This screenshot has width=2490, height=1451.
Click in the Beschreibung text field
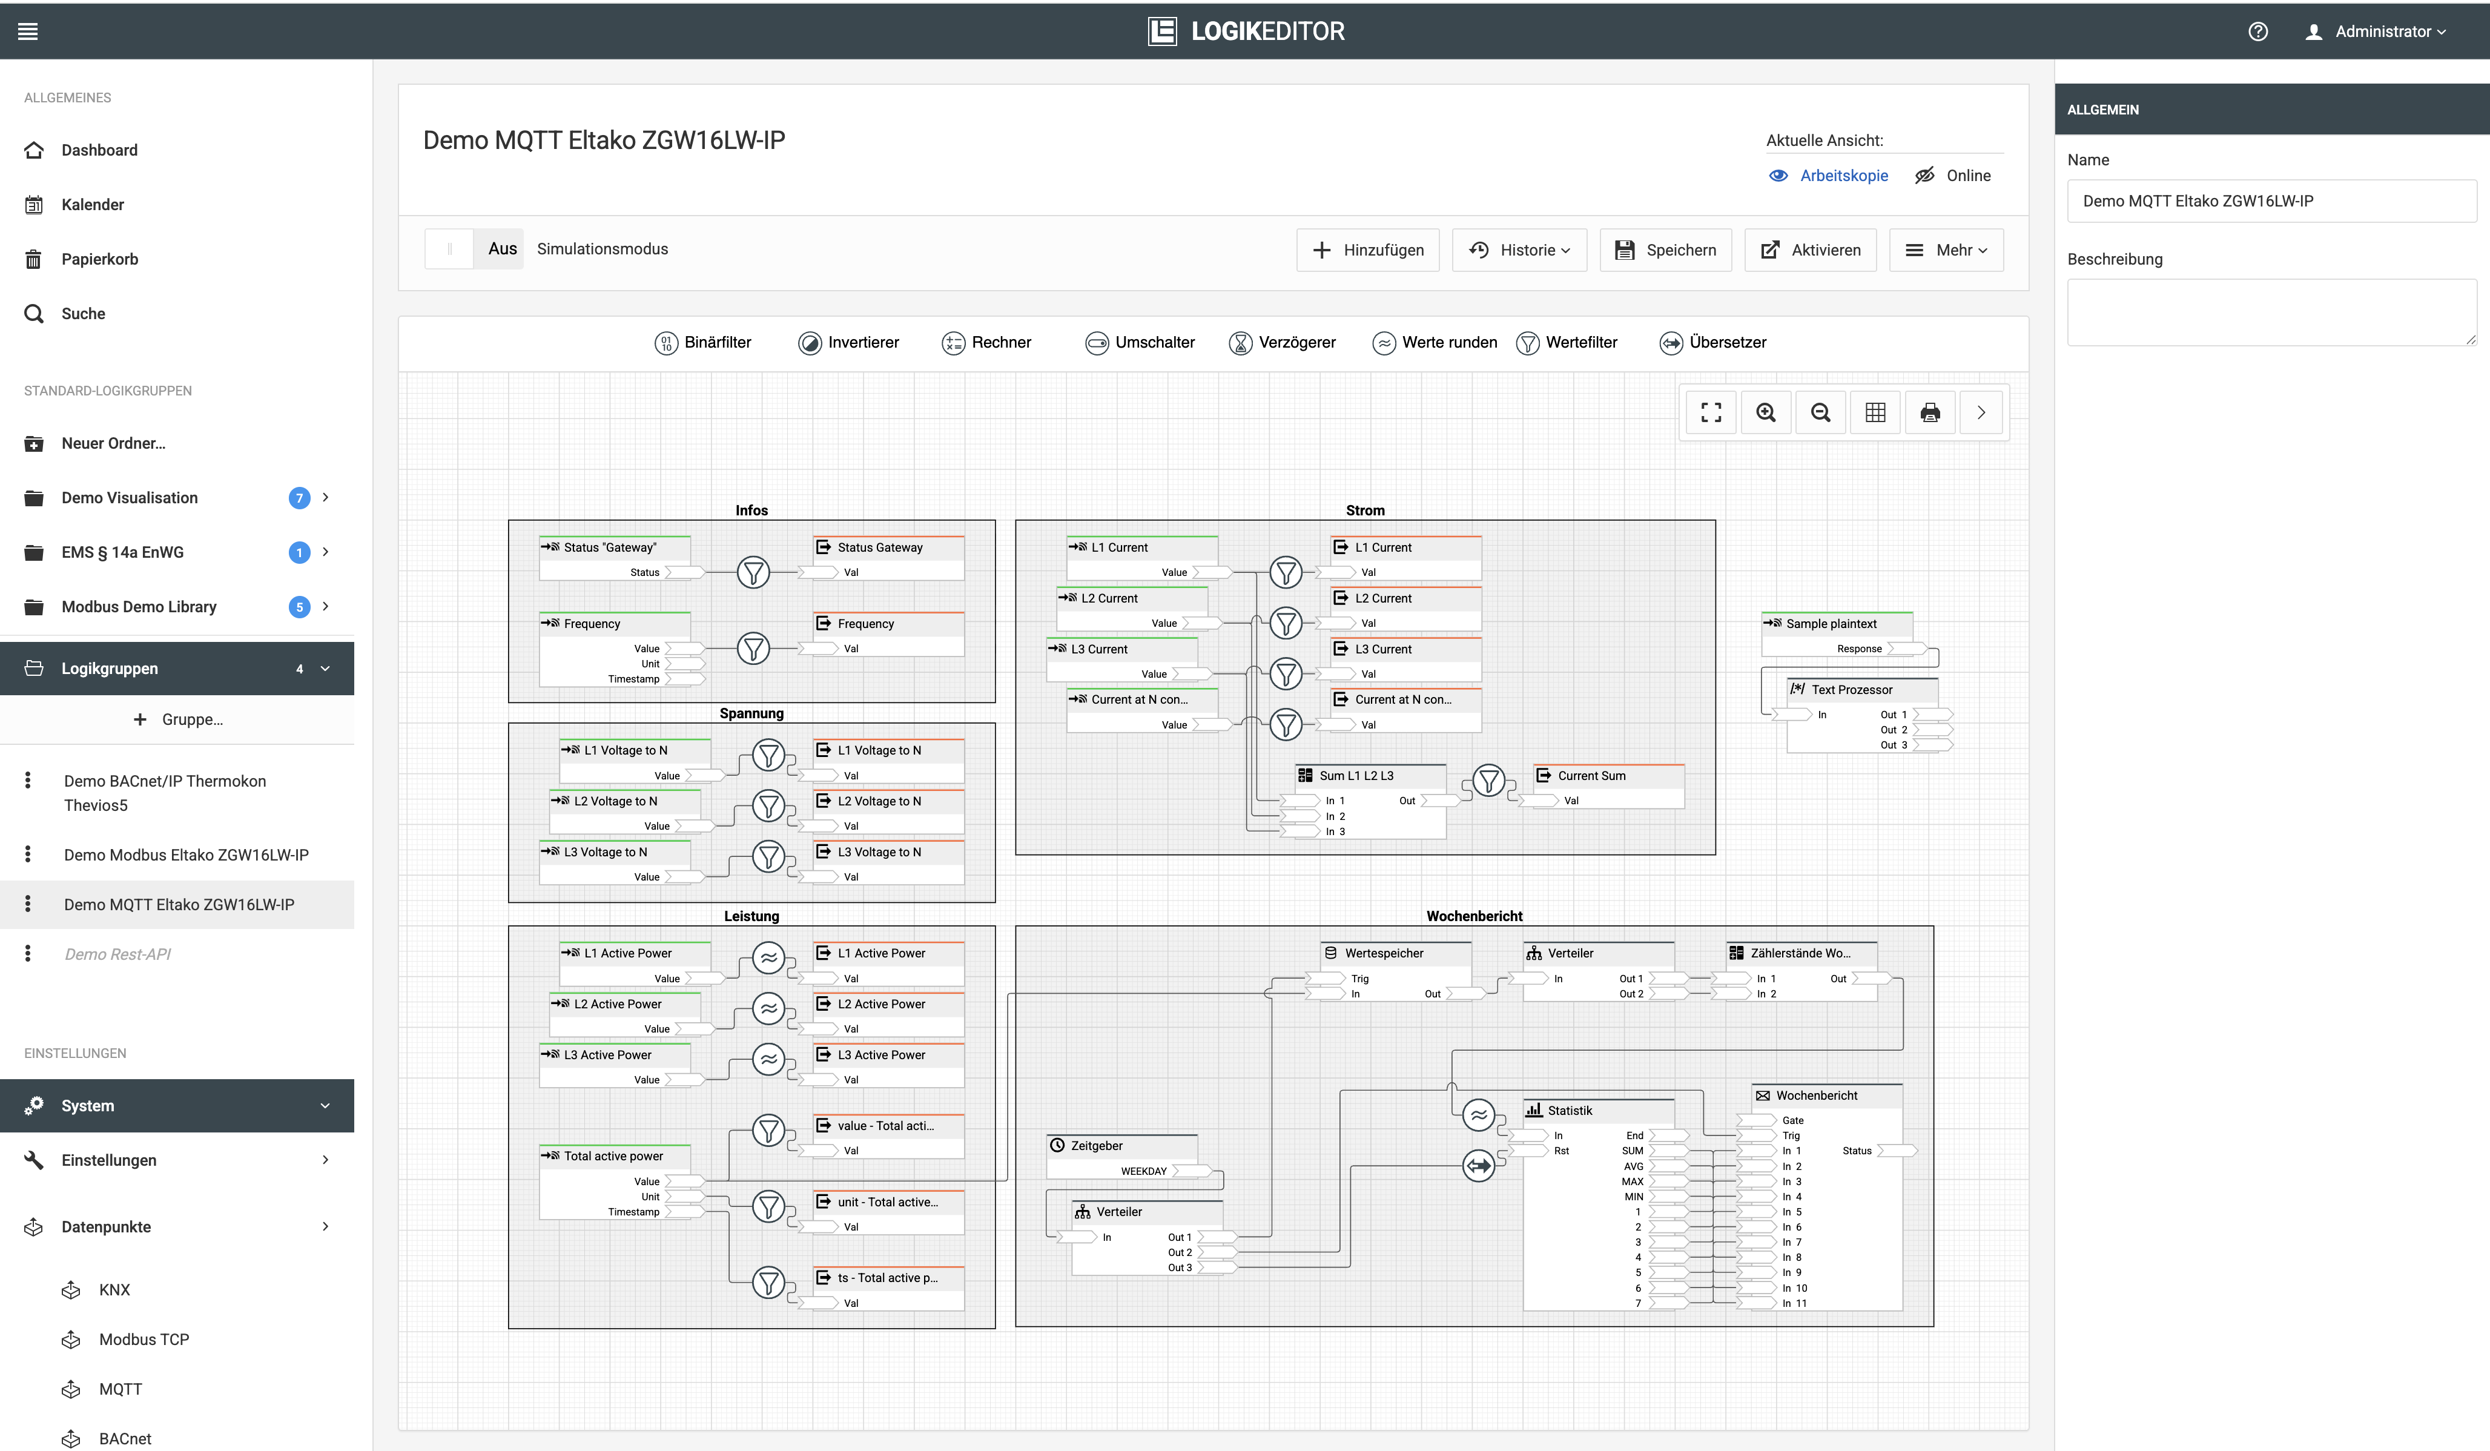(x=2271, y=312)
